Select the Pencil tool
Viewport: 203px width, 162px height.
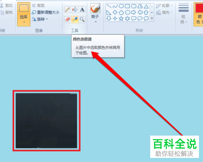point(67,9)
